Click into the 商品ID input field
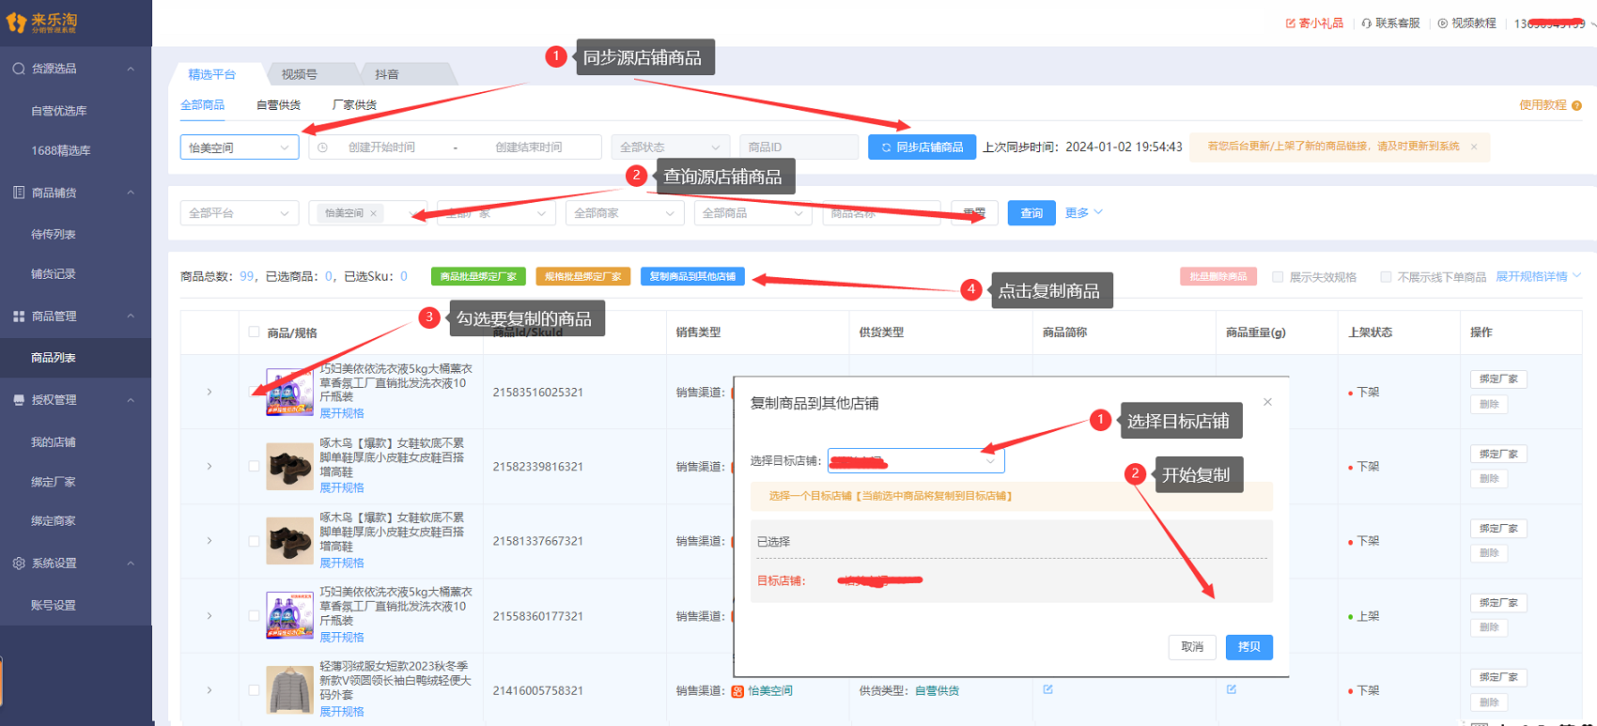Screen dimensions: 1597x726 pos(799,147)
